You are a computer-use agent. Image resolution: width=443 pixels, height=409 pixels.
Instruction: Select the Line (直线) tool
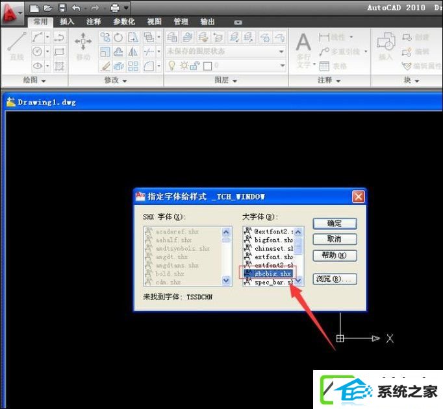click(x=17, y=47)
